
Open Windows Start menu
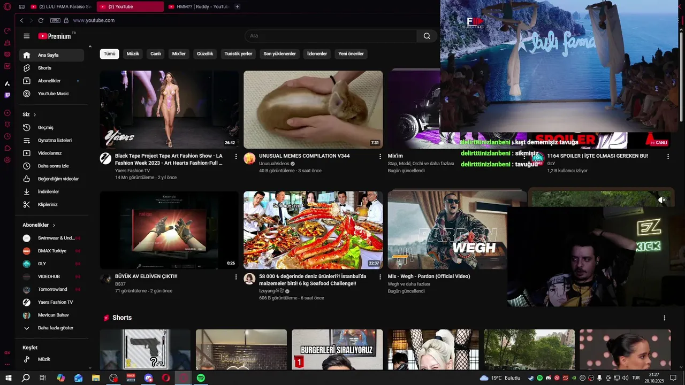point(8,378)
